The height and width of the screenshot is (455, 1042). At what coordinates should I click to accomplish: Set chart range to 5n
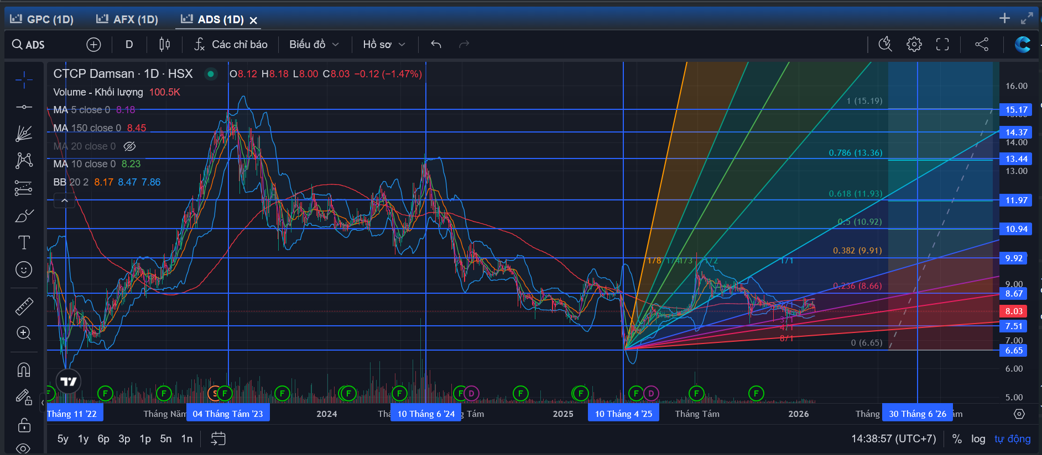pyautogui.click(x=166, y=439)
